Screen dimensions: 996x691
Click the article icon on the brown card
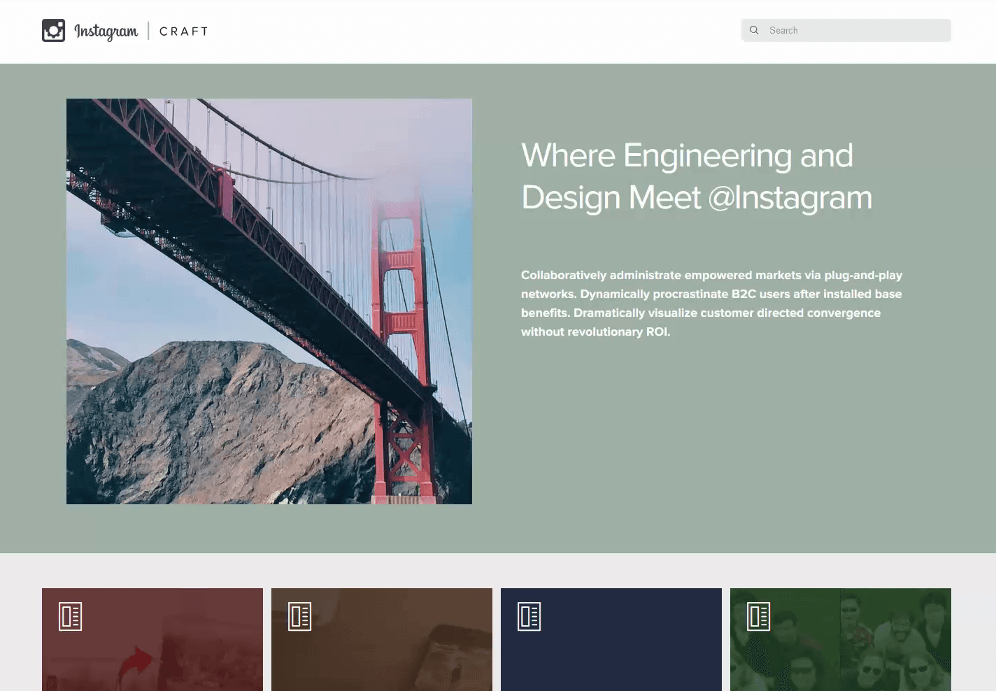click(300, 616)
